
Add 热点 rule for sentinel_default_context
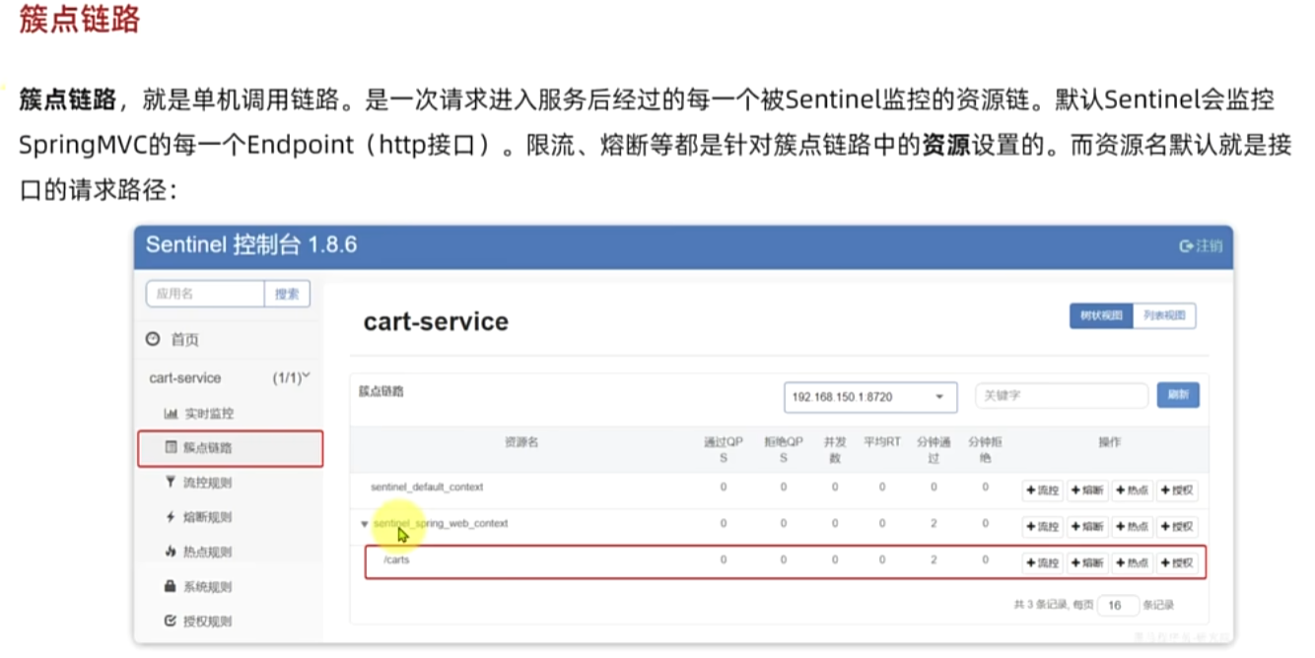tap(1133, 490)
